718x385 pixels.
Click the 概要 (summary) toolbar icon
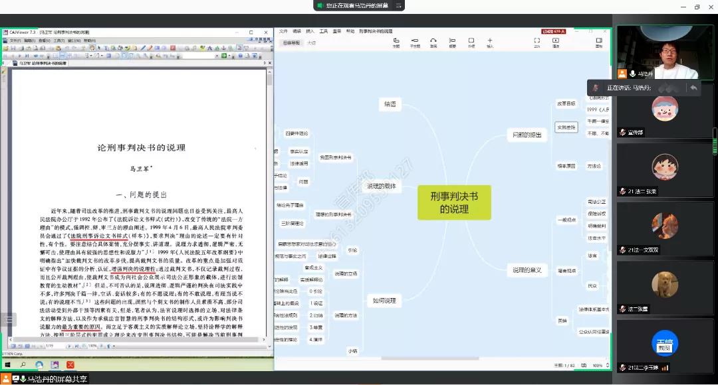tap(453, 42)
